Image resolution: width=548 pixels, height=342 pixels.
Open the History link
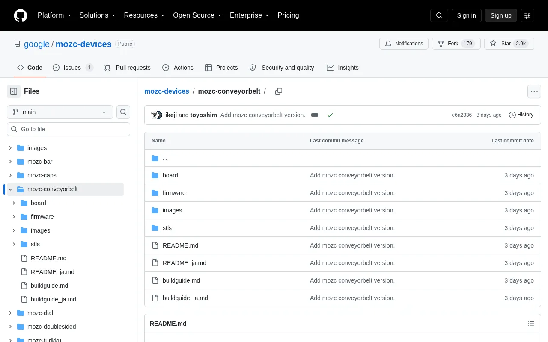tap(521, 115)
